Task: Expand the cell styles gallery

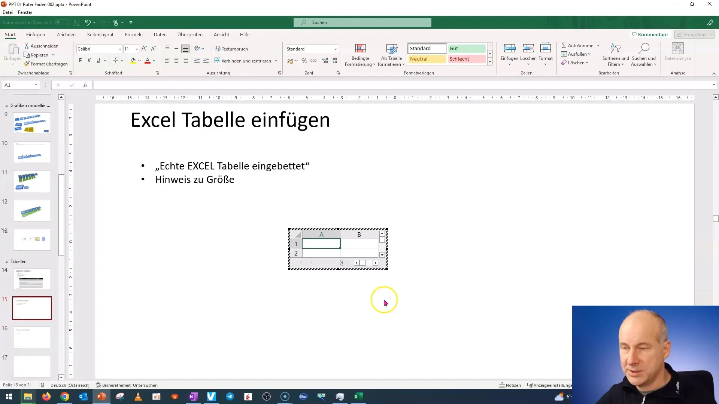Action: 490,61
